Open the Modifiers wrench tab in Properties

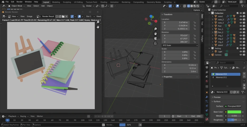(207, 97)
